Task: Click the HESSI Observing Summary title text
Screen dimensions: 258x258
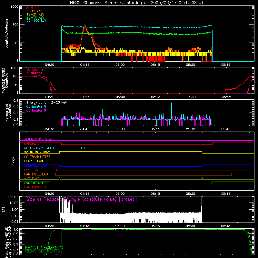Action: tap(137, 3)
